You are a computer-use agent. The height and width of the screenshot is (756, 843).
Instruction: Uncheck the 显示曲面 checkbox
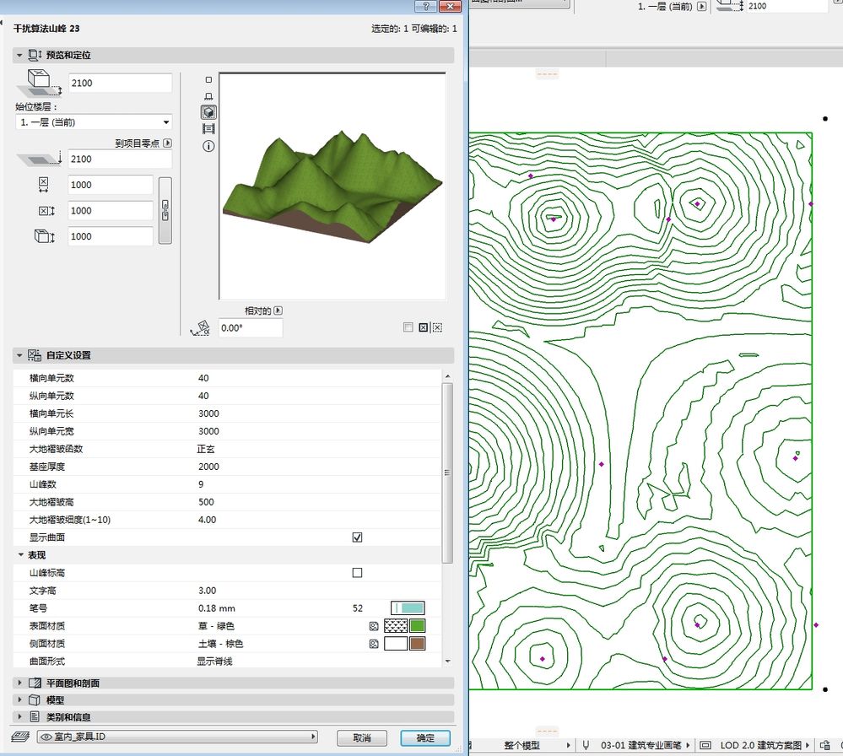click(x=357, y=537)
